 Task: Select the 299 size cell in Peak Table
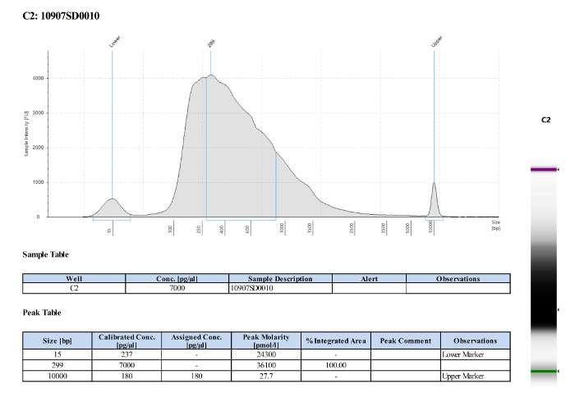point(57,365)
